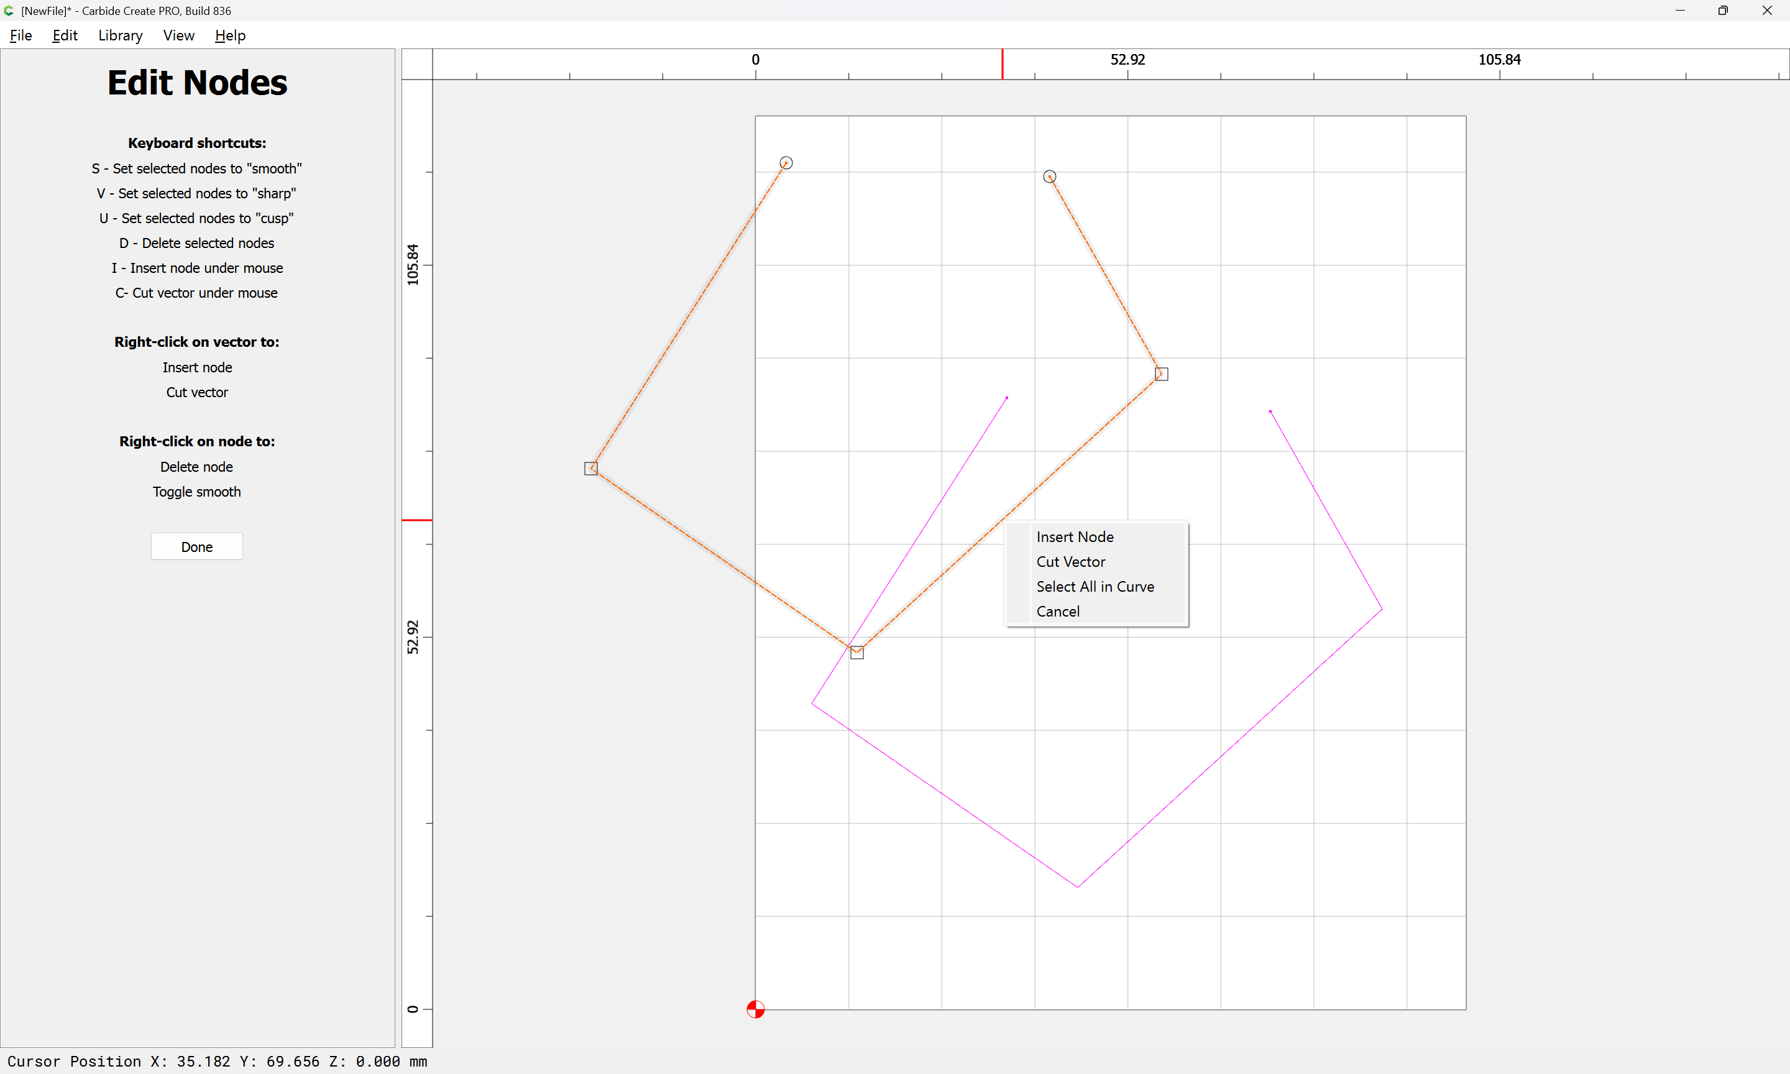
Task: Open the Edit menu
Action: coord(65,35)
